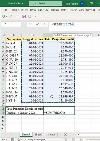Switch to the Formulas ribbon tab
Screen dimensions: 100x141
(54, 10)
